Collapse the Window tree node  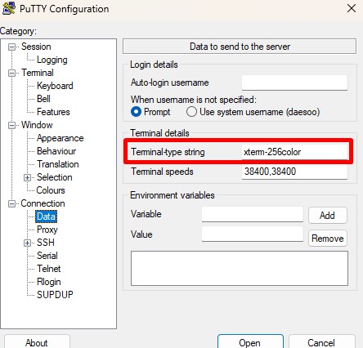(11, 125)
